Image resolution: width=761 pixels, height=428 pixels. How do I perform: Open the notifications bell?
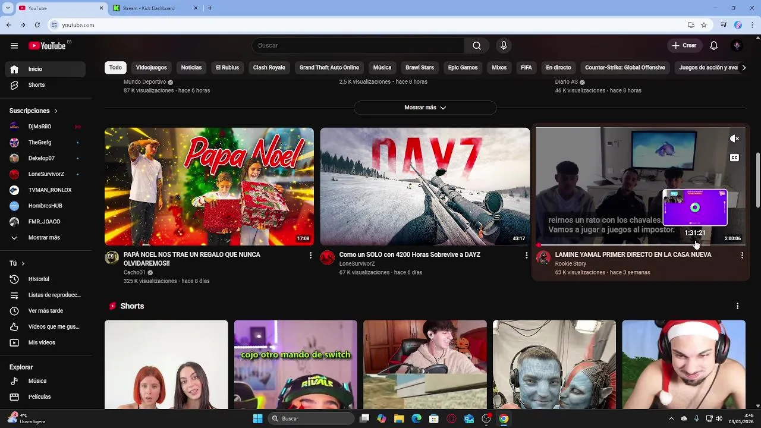(x=714, y=46)
